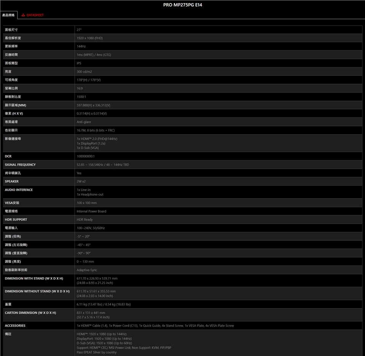Image resolution: width=365 pixels, height=356 pixels.
Task: Open the 產品規格 tab
Action: (8, 15)
